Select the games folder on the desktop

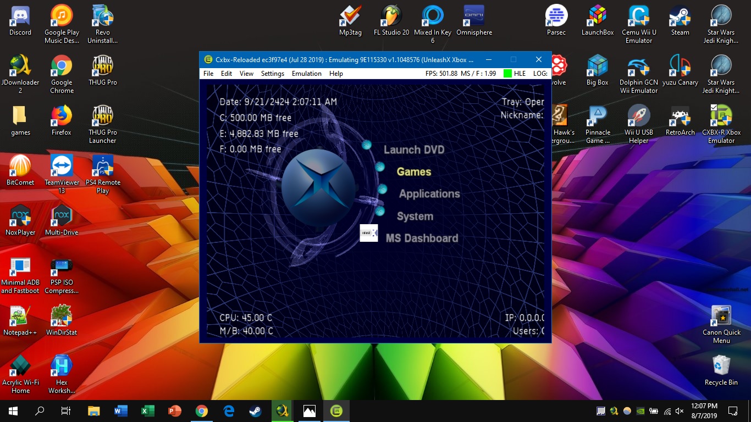[20, 121]
